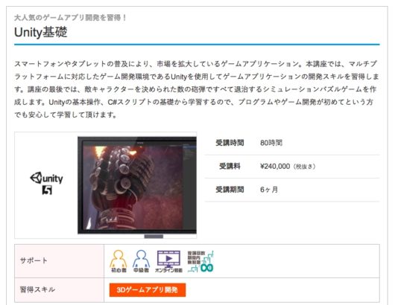Select the 大人気のゲームアプリ開発を習得 subtitle text

click(x=70, y=18)
